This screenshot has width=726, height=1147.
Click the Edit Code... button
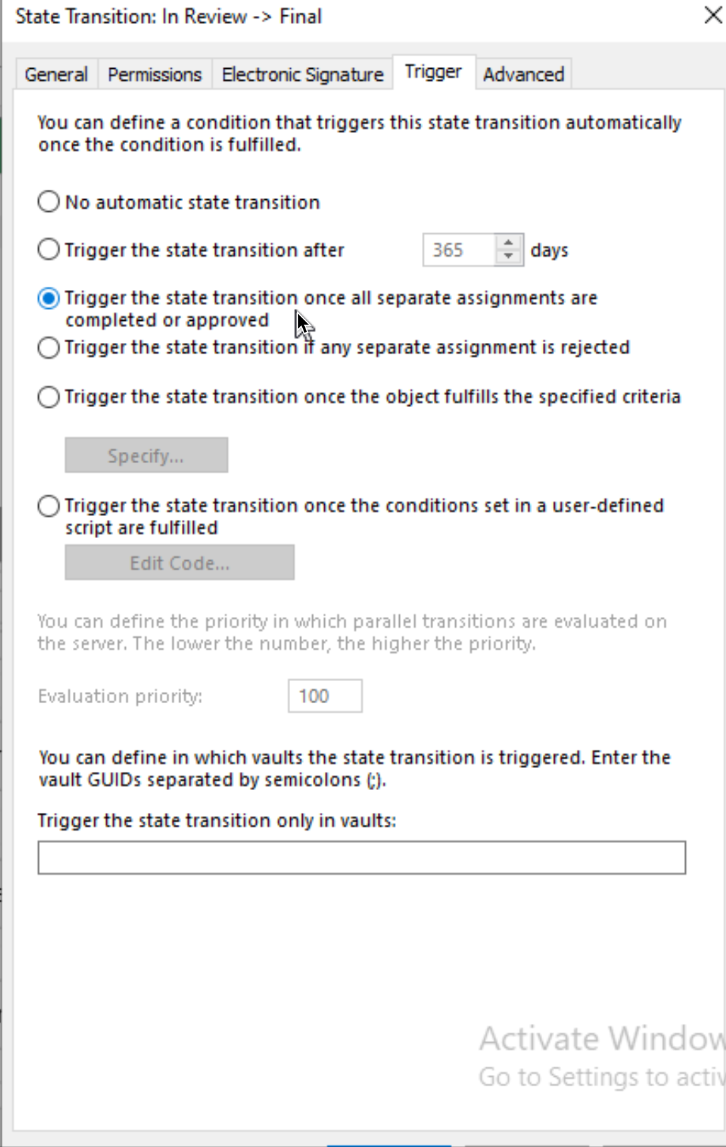pos(180,562)
